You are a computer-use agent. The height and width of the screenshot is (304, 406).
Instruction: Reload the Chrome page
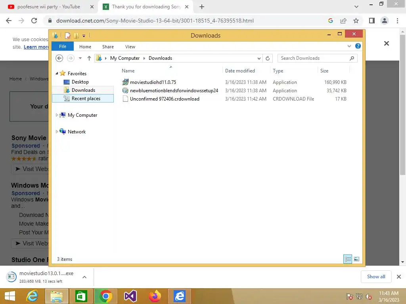34,21
